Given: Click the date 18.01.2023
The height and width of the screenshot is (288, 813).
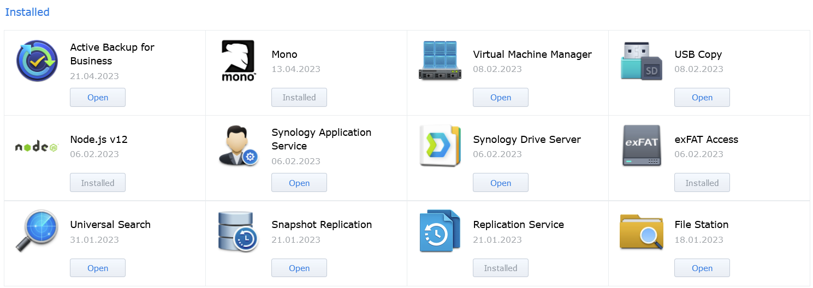Looking at the screenshot, I should pyautogui.click(x=699, y=239).
